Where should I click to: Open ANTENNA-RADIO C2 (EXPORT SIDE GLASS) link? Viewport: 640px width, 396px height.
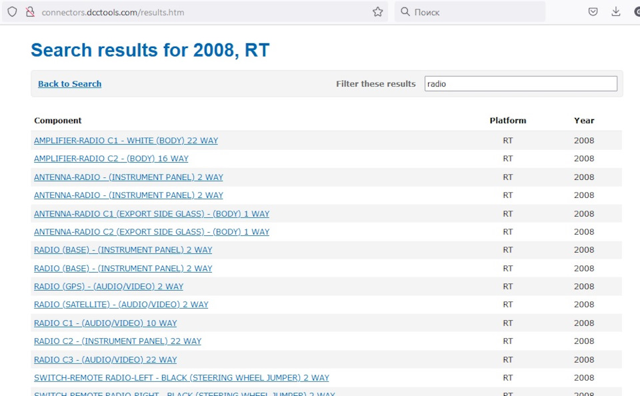pyautogui.click(x=152, y=231)
